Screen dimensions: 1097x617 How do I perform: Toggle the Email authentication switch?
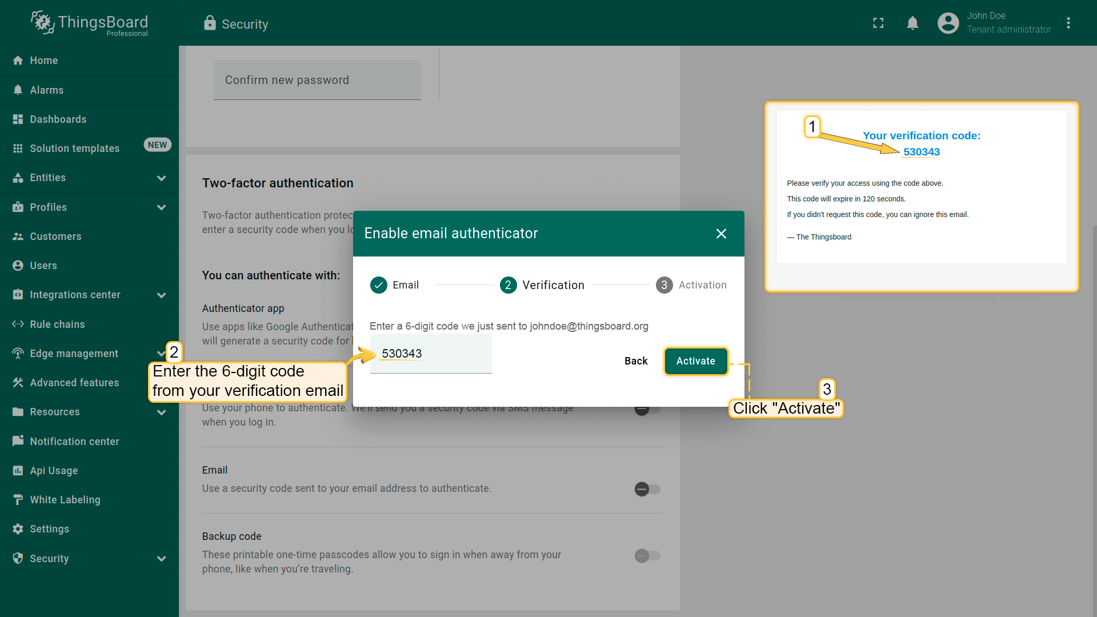(x=647, y=489)
